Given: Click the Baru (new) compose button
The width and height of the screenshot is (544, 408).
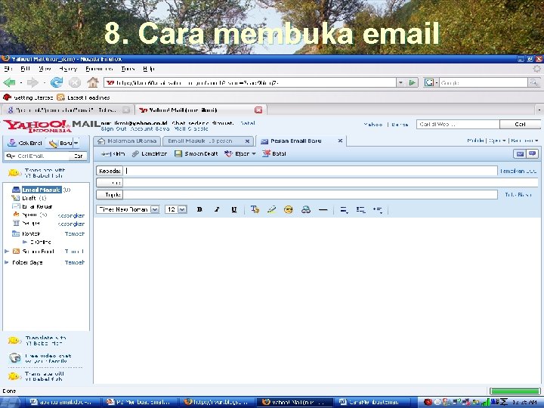Looking at the screenshot, I should pyautogui.click(x=60, y=143).
